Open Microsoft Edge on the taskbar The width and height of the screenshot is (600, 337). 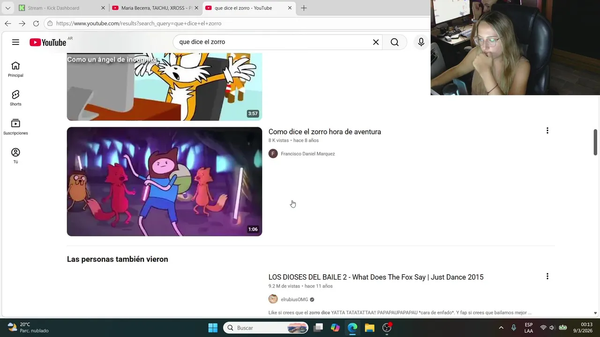click(352, 328)
